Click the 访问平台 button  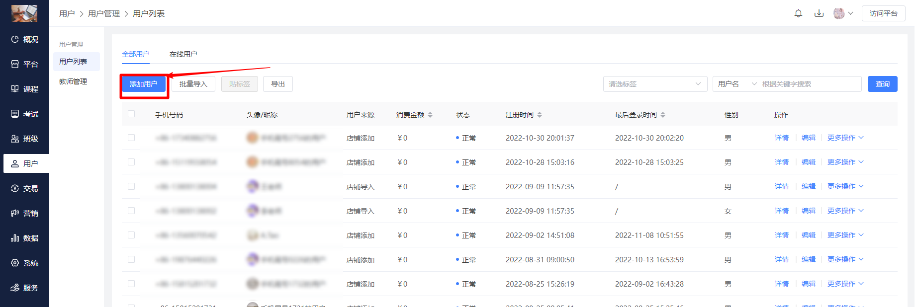(884, 13)
